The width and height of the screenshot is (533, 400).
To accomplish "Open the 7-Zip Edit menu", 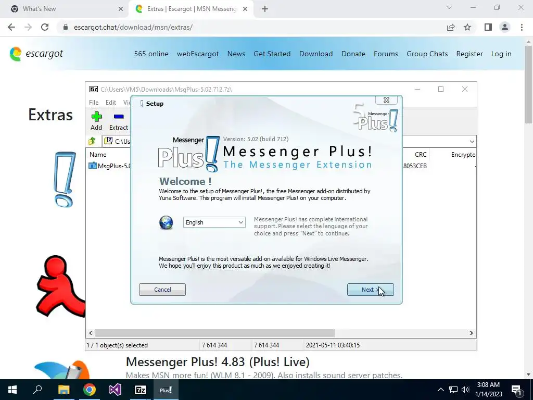I will (111, 103).
